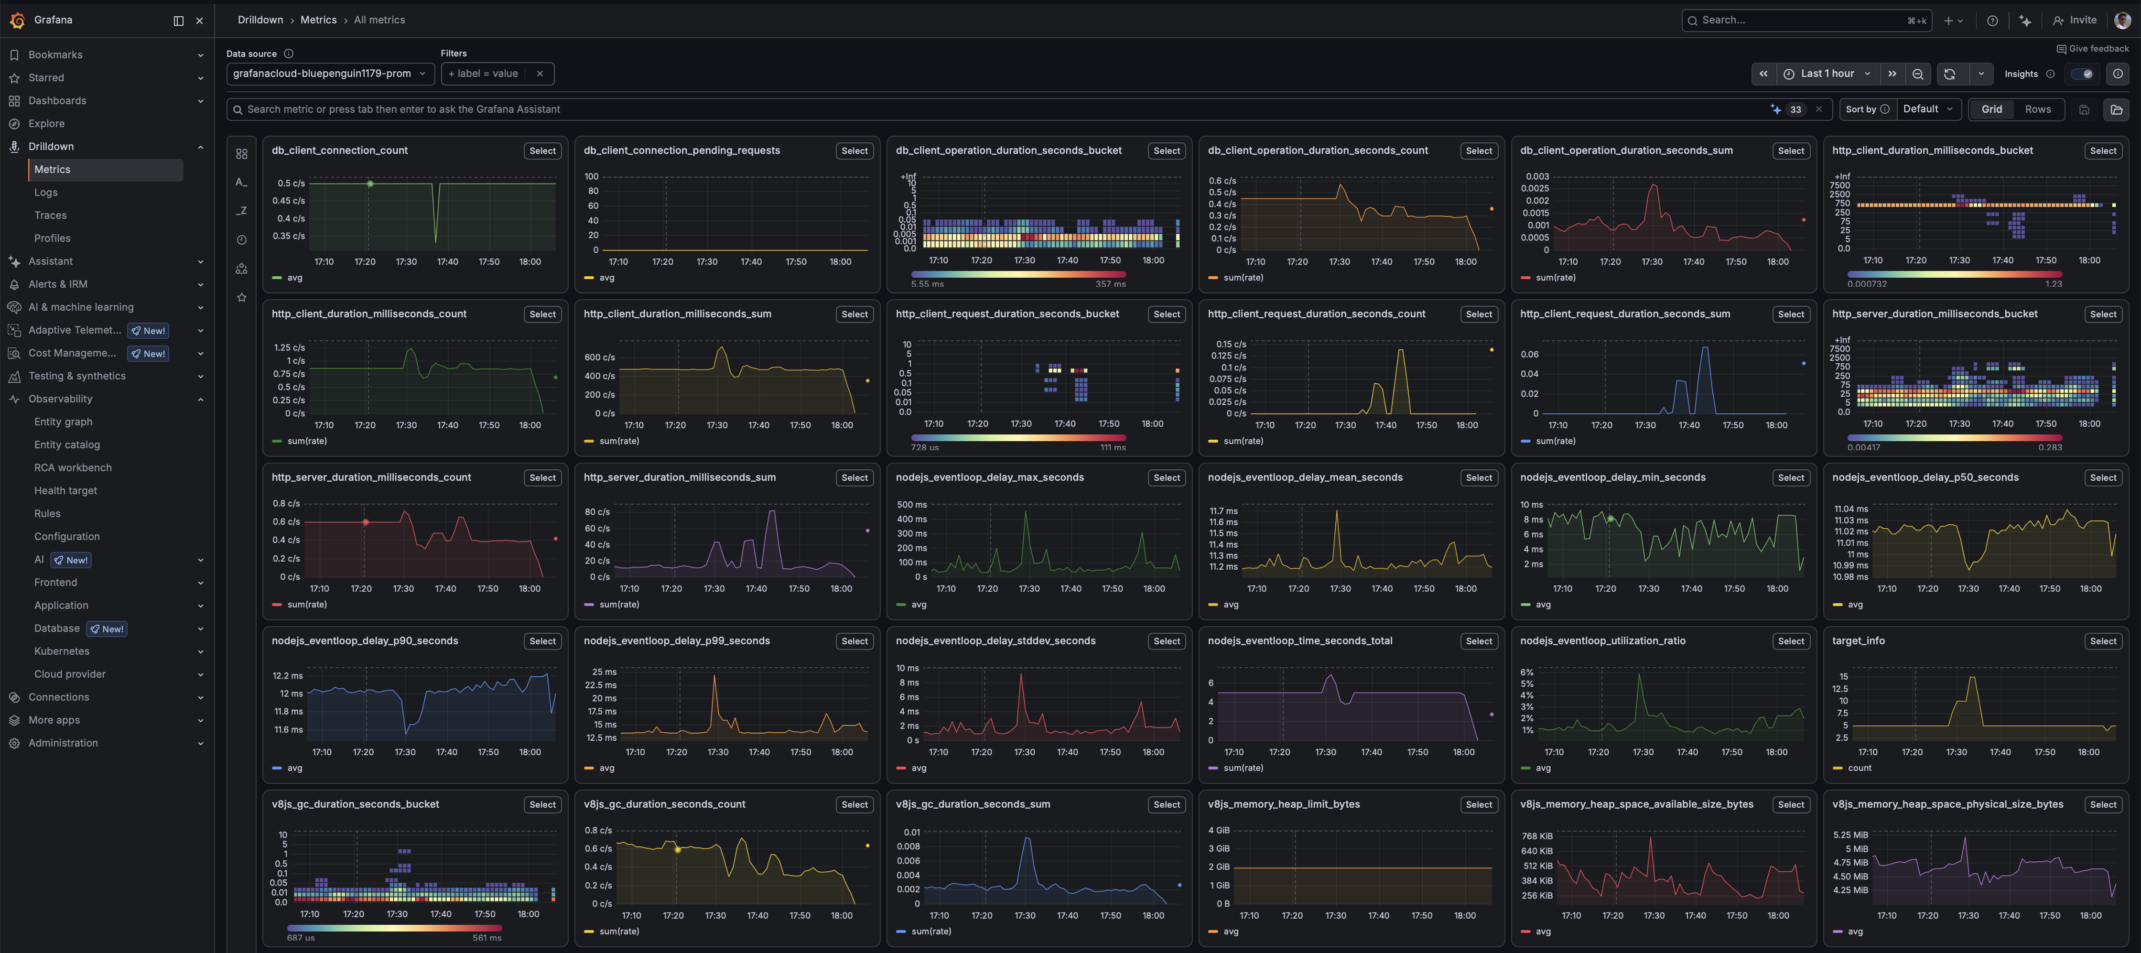The image size is (2141, 953).
Task: Shift time range backward with double-left arrows
Action: [1763, 74]
